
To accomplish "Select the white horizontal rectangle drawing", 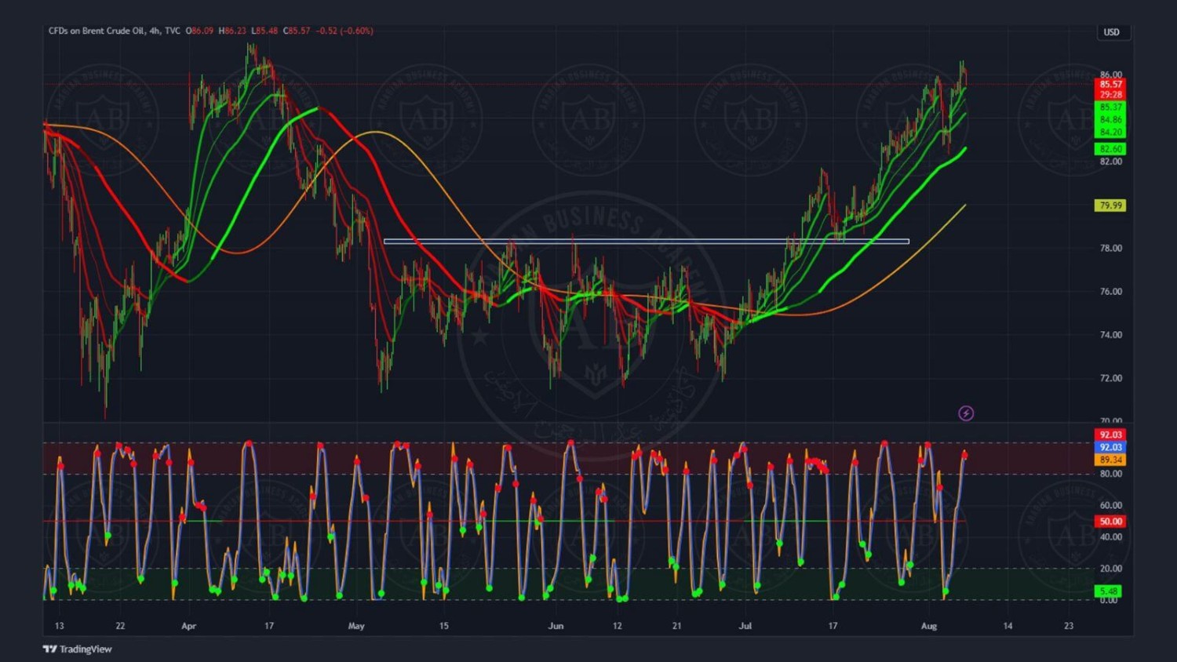I will click(x=646, y=242).
